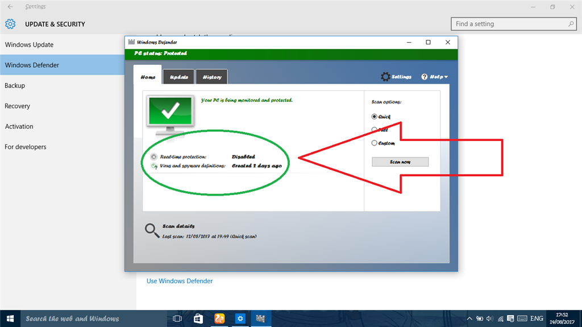
Task: Select Windows Defender in Settings sidebar
Action: click(x=63, y=65)
